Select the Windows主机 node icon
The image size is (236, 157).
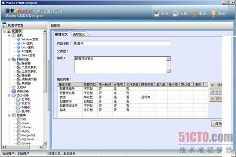(x=19, y=40)
